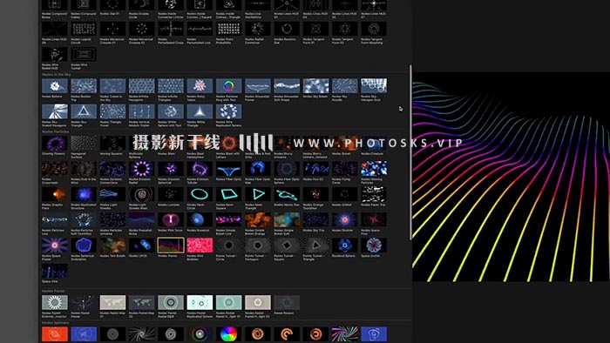Open the Nodes Rainbow Ring with Text preset

point(228,86)
